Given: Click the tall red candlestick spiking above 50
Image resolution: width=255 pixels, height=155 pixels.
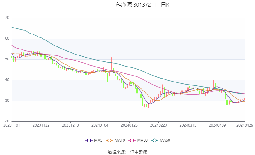Looking at the screenshot, I should [111, 63].
